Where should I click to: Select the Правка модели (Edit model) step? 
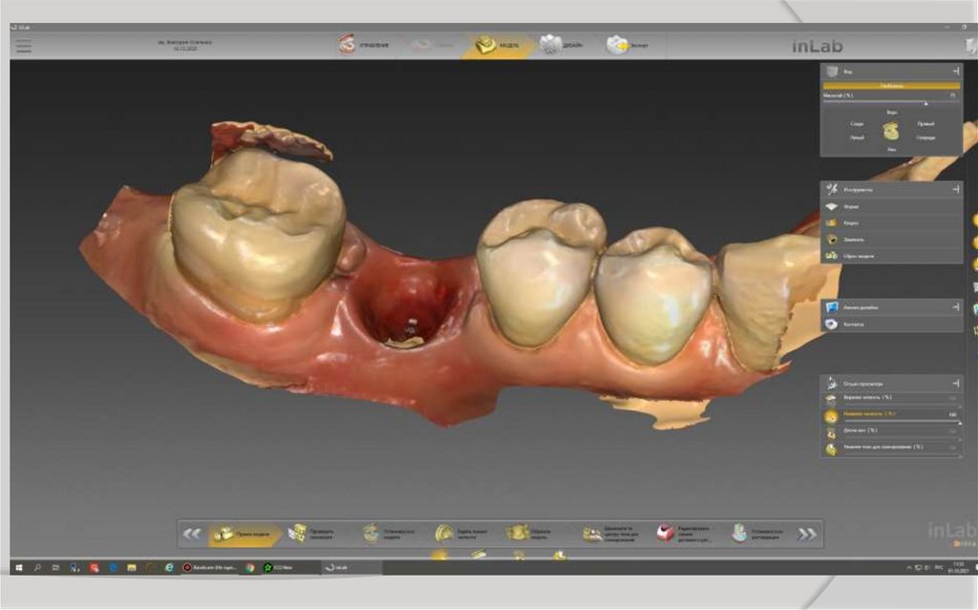244,534
